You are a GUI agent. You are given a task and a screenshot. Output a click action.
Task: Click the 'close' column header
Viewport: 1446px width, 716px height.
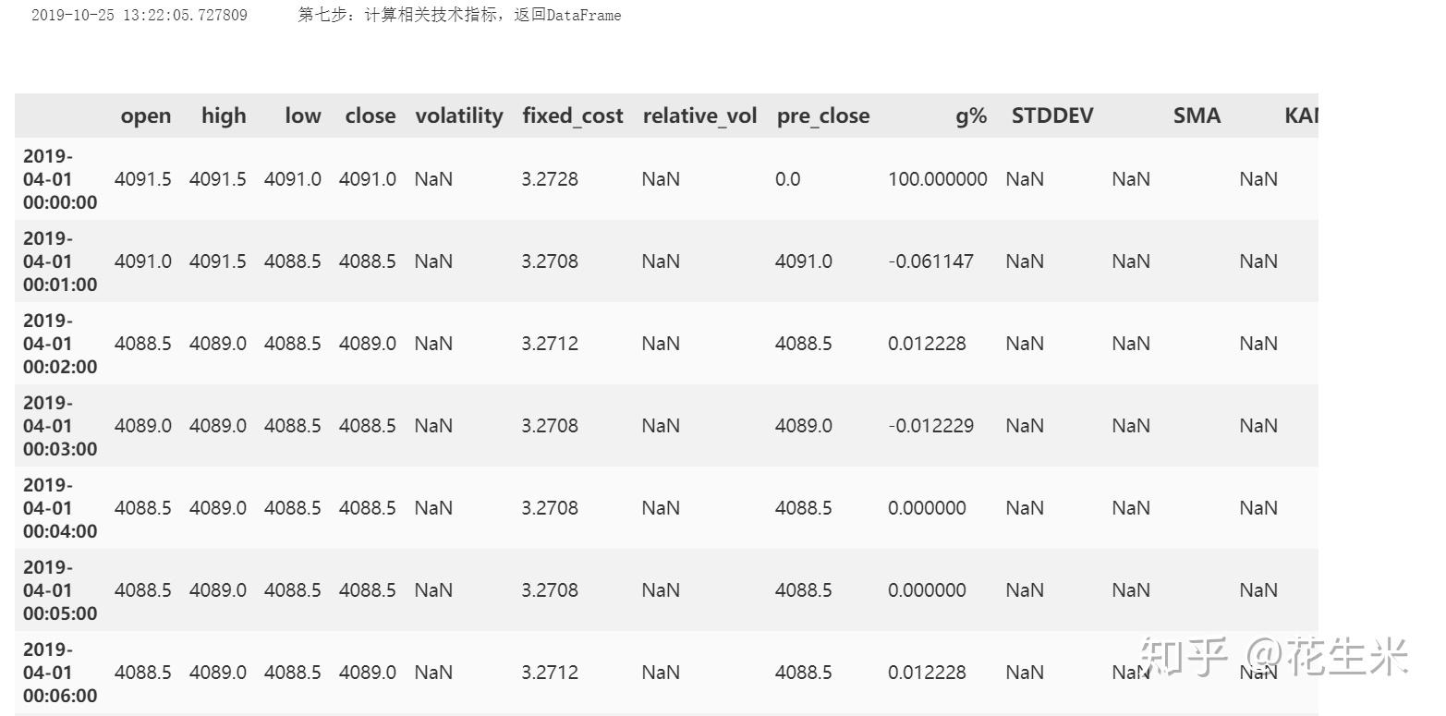pyautogui.click(x=370, y=115)
